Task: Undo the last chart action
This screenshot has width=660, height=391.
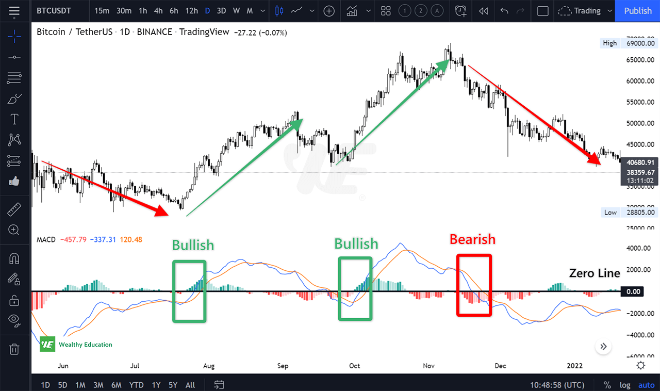Action: (504, 11)
